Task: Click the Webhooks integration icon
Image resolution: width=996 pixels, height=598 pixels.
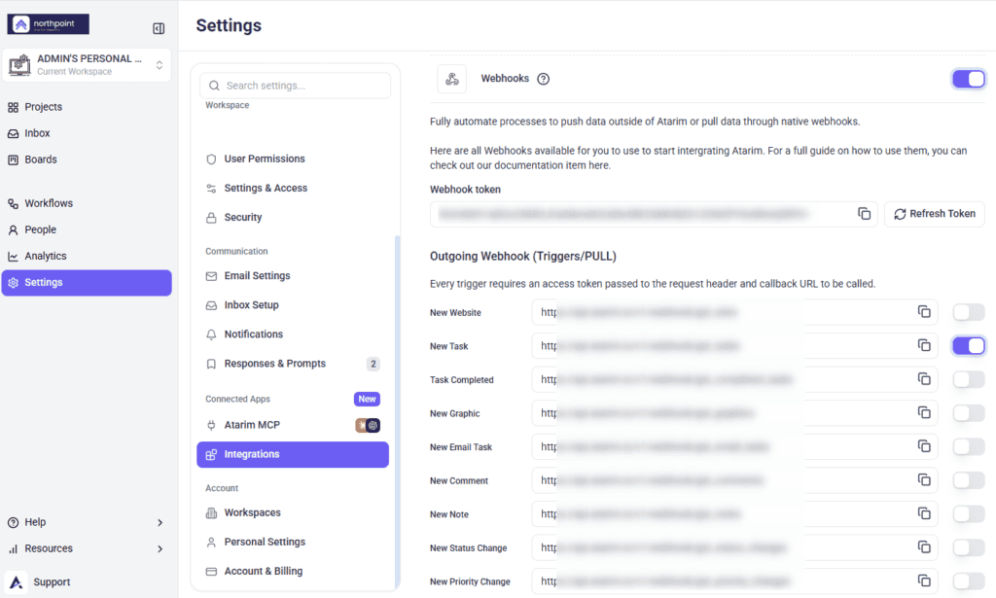Action: (451, 79)
